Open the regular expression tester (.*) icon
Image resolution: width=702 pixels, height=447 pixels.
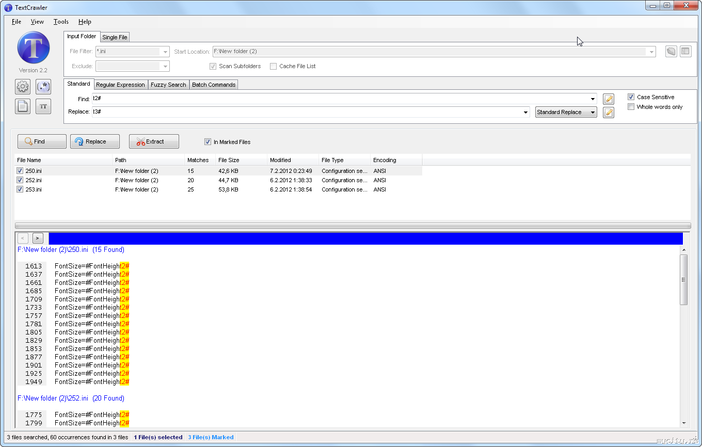(x=43, y=86)
